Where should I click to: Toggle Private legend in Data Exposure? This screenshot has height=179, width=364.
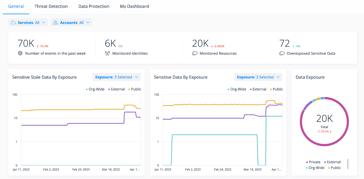(x=313, y=162)
